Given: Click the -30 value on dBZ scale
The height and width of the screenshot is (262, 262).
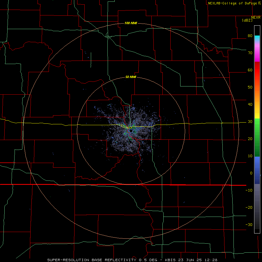Looking at the screenshot, I should pyautogui.click(x=249, y=224).
